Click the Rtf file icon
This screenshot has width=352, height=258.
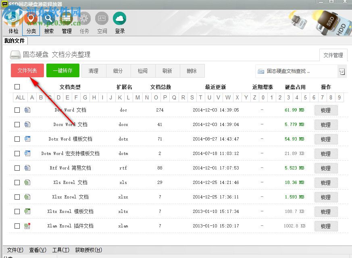(27, 168)
